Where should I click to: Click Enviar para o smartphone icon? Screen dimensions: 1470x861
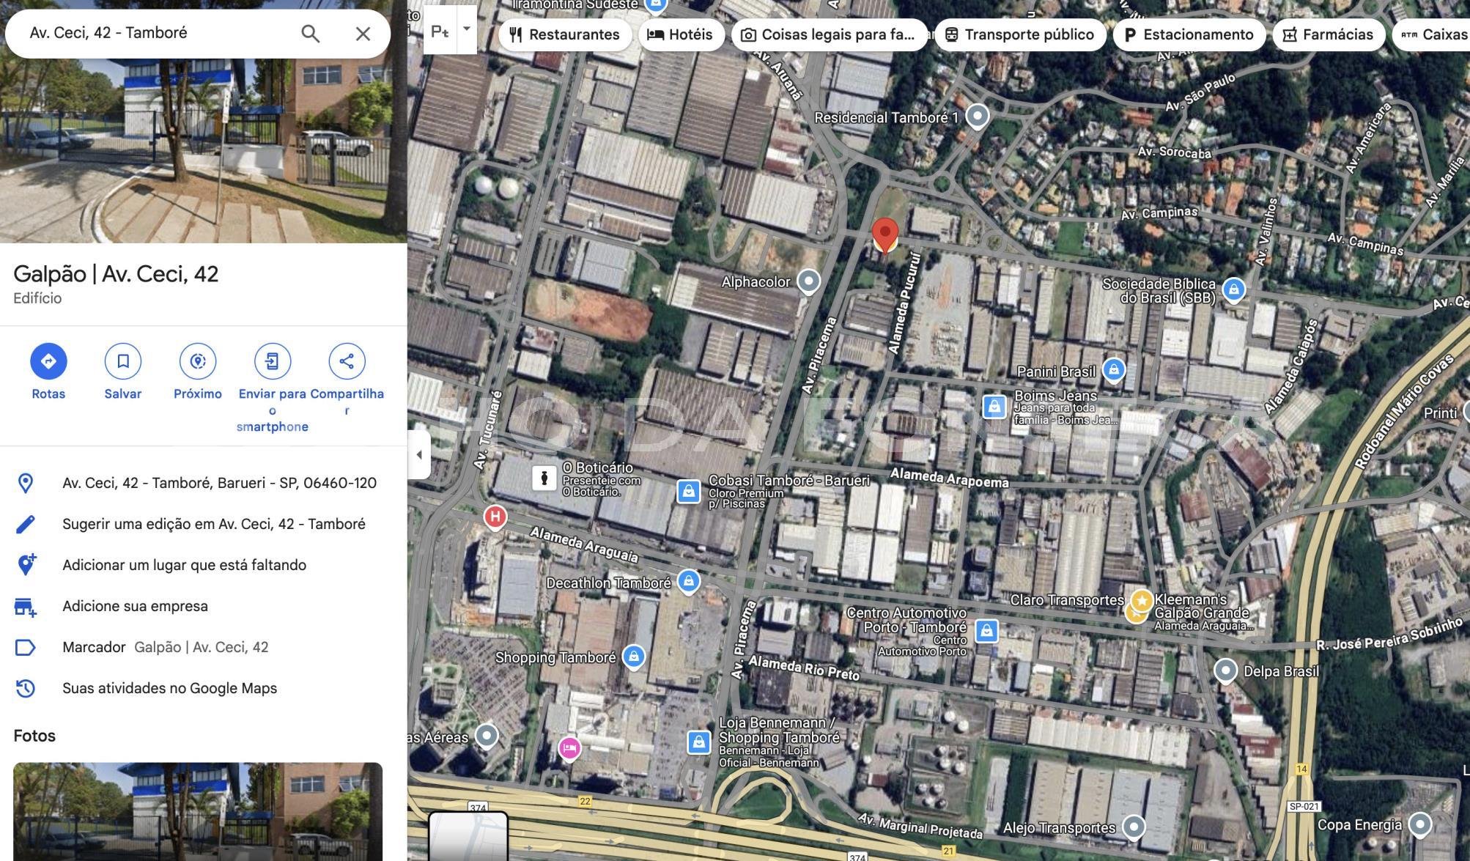pos(272,361)
